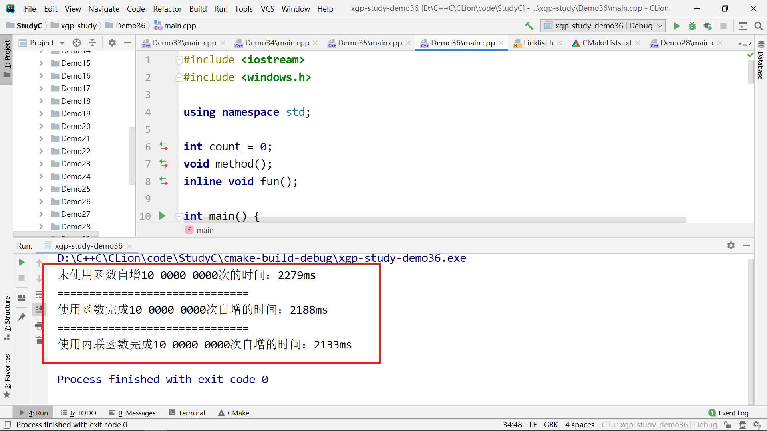This screenshot has width=767, height=431.
Task: Click Run with Coverage icon
Action: pos(708,26)
